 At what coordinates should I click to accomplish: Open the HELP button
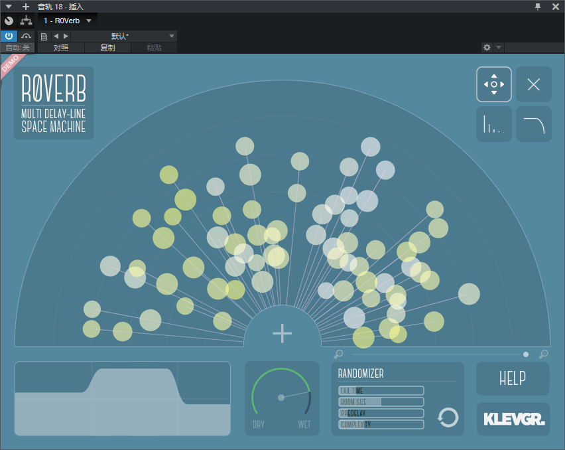(513, 378)
